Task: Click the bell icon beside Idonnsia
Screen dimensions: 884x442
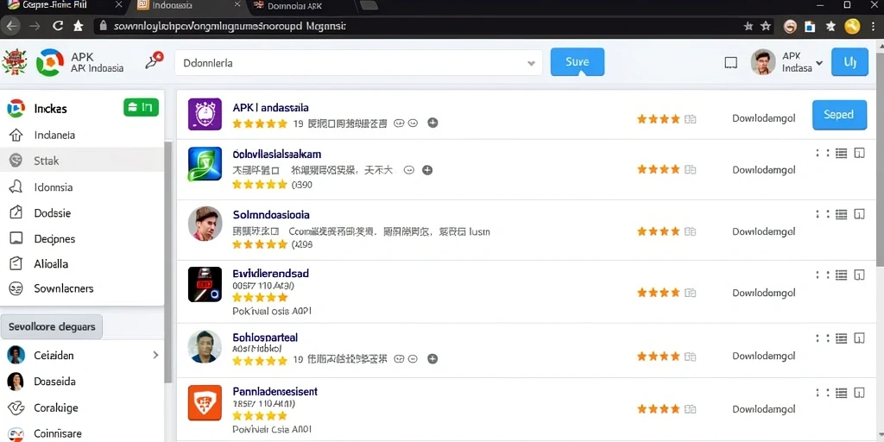Action: coord(16,187)
